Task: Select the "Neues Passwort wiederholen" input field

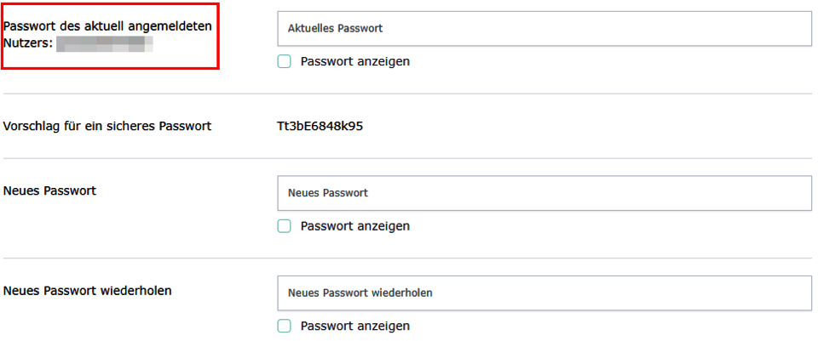Action: click(544, 293)
